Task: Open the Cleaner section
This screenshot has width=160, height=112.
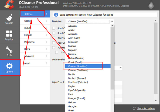Action: (x=9, y=19)
